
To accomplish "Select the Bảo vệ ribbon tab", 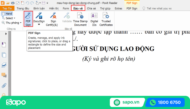I will click(x=78, y=8).
